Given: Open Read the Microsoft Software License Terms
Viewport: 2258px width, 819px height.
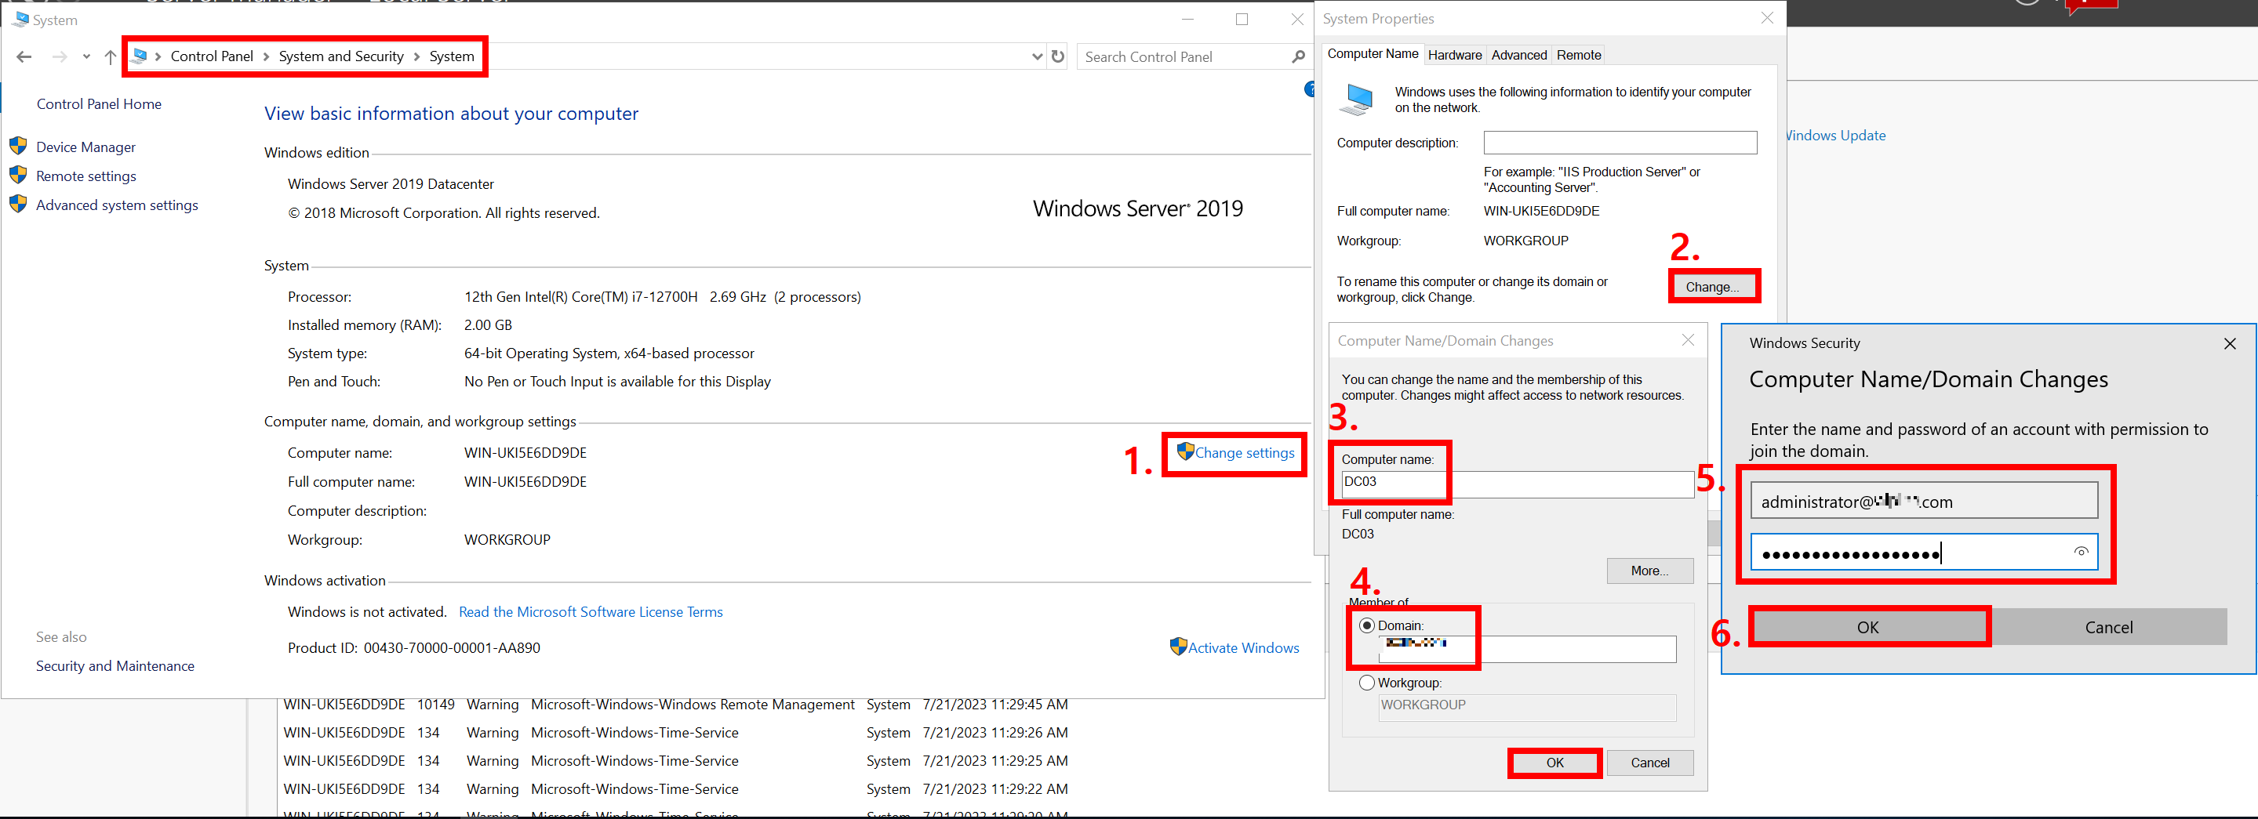Looking at the screenshot, I should click(591, 611).
